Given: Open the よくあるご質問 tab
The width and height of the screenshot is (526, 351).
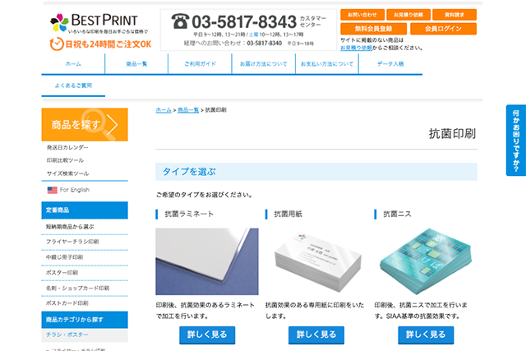Looking at the screenshot, I should [x=73, y=85].
